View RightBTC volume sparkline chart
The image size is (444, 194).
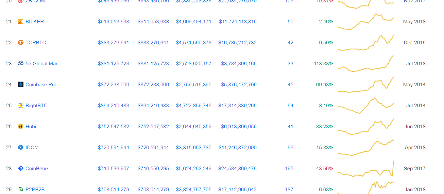click(366, 106)
